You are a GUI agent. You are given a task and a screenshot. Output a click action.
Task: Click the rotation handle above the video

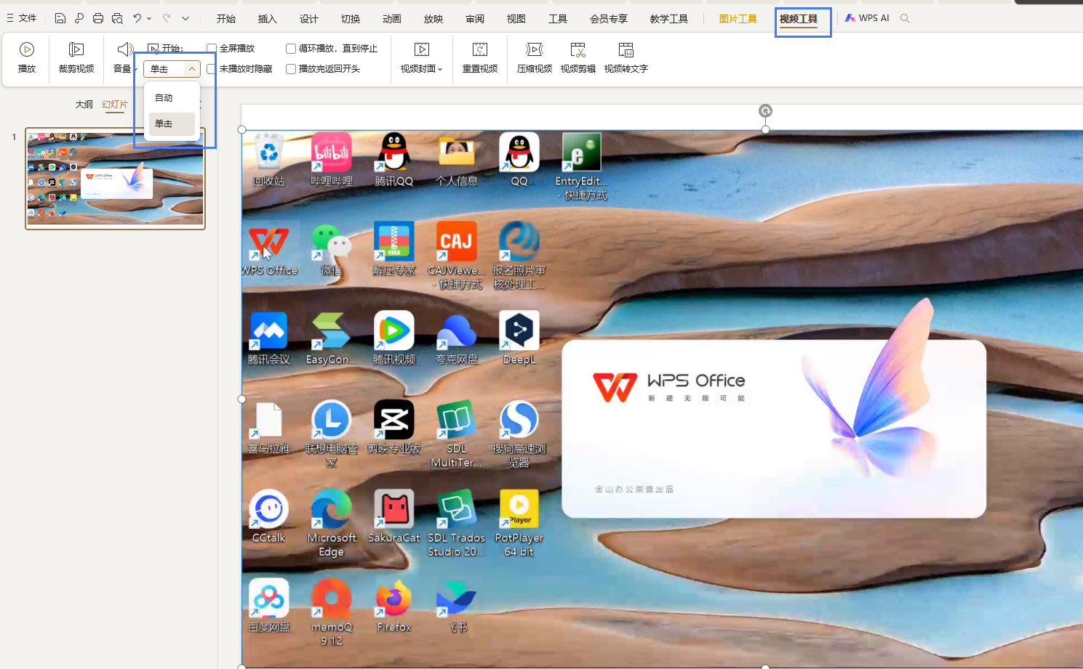[x=765, y=110]
